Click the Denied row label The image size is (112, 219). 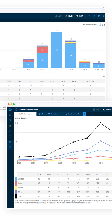coord(20,183)
